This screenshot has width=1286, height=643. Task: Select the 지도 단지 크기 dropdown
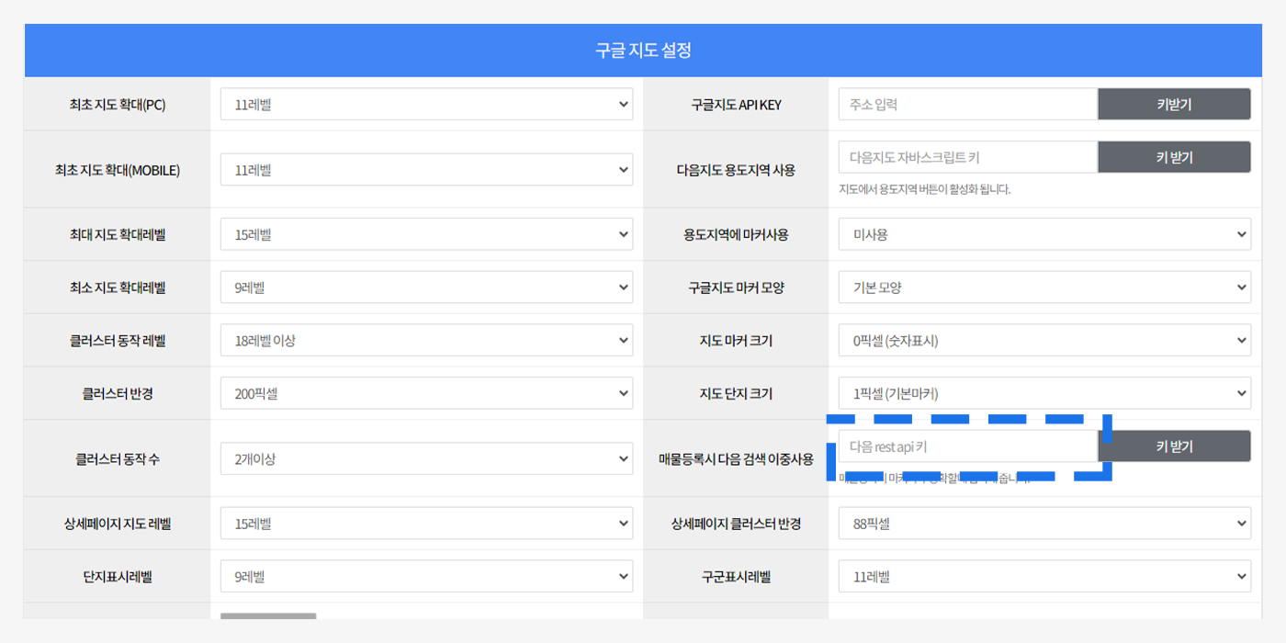coord(1043,394)
